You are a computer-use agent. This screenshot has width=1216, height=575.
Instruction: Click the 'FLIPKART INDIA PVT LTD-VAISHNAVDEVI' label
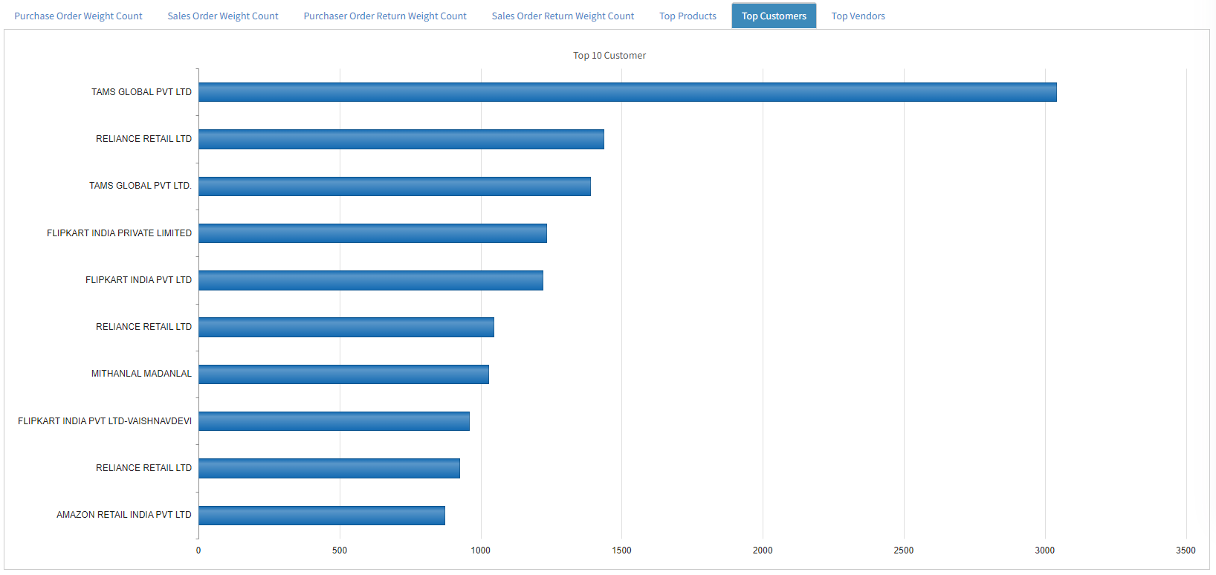point(105,421)
